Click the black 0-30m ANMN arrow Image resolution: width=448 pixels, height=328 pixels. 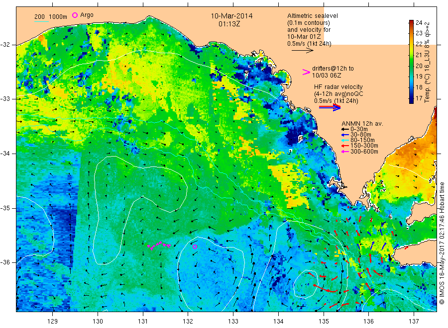click(x=345, y=129)
